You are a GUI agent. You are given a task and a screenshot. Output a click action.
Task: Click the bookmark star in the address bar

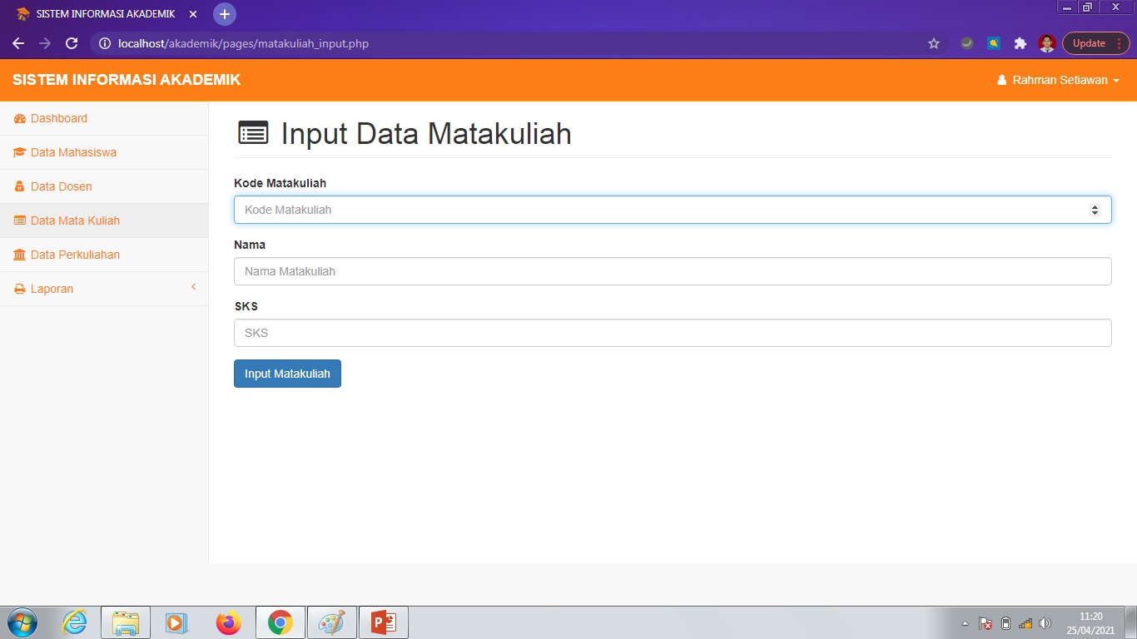pyautogui.click(x=933, y=42)
